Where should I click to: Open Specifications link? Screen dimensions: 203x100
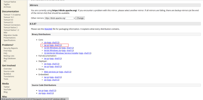(x=9, y=40)
